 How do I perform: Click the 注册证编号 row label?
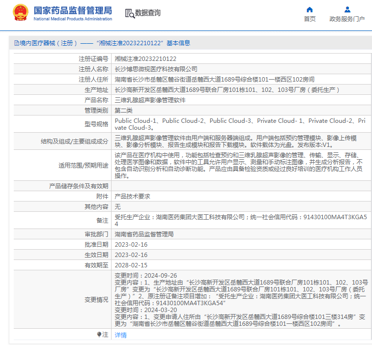(x=93, y=59)
